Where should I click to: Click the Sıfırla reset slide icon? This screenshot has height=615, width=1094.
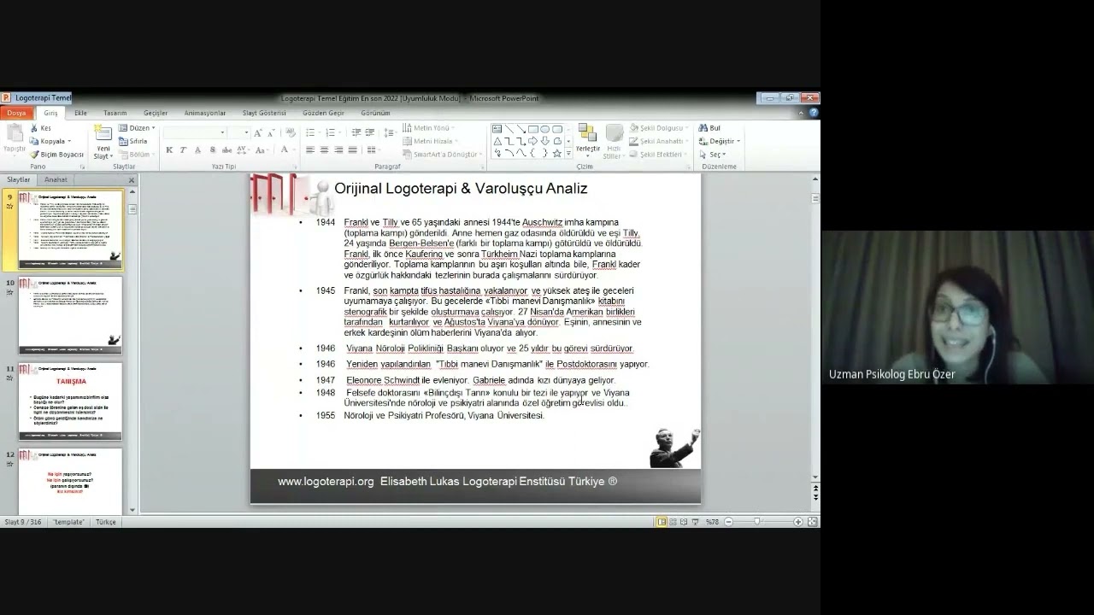tap(123, 141)
